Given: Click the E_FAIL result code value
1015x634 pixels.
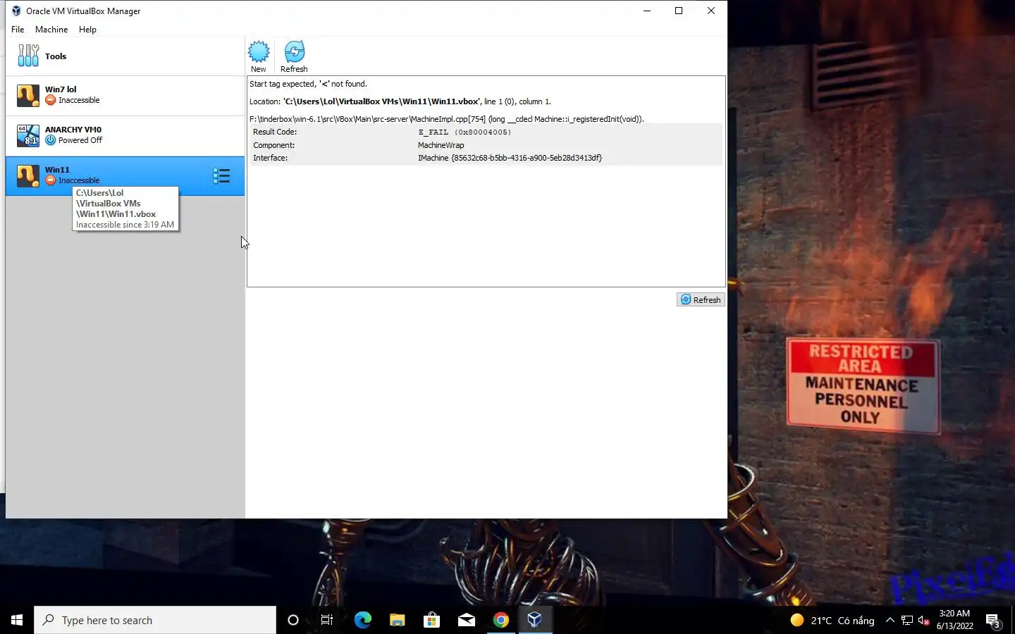Looking at the screenshot, I should 465,132.
